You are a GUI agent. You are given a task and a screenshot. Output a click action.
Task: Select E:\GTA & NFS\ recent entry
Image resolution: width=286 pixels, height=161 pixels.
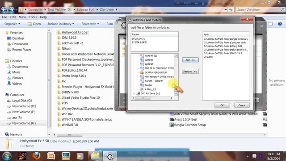(x=140, y=42)
